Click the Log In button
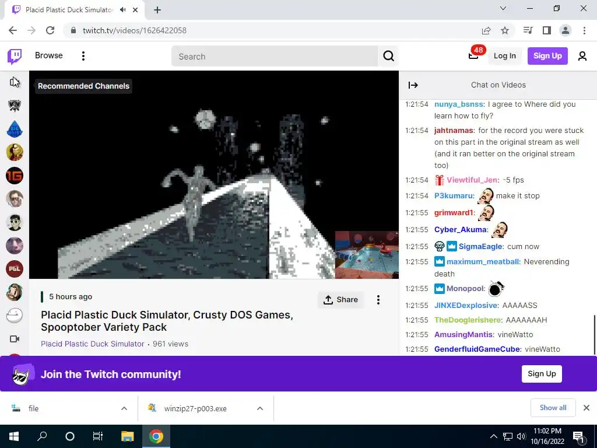Image resolution: width=597 pixels, height=448 pixels. click(504, 55)
